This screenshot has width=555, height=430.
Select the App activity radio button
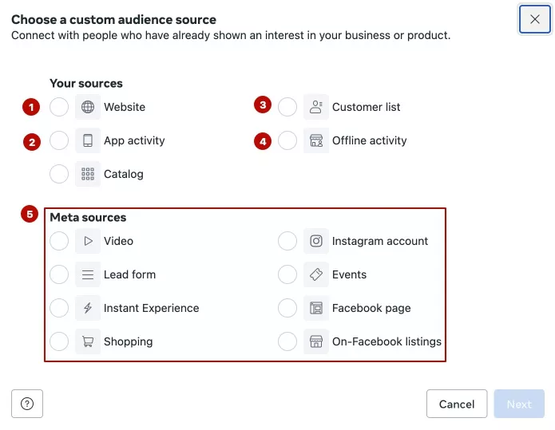pos(59,140)
